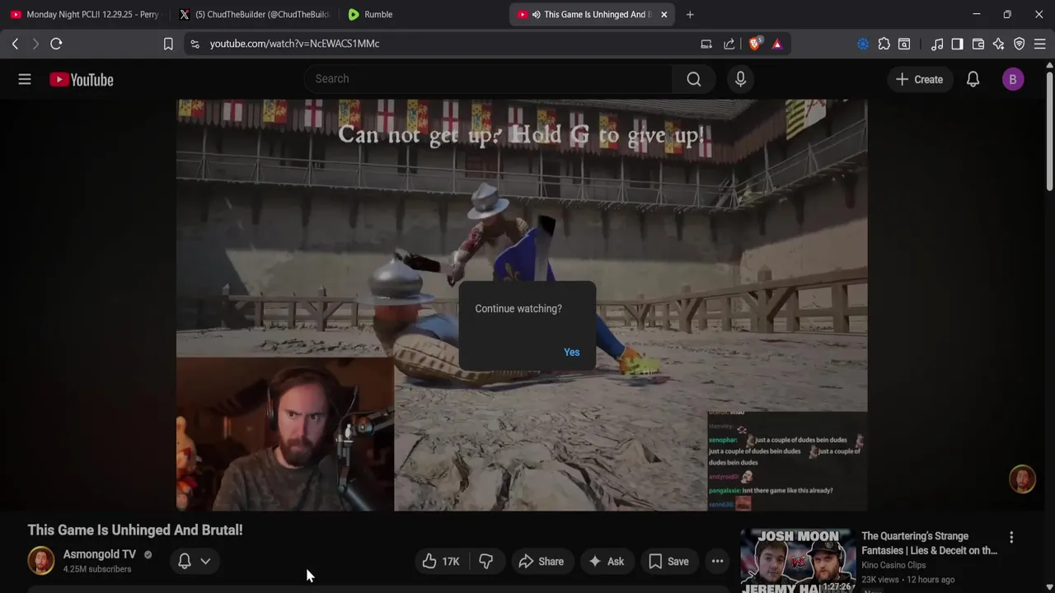Viewport: 1055px width, 593px height.
Task: Open the install/cast media icon in address bar
Action: tap(706, 44)
